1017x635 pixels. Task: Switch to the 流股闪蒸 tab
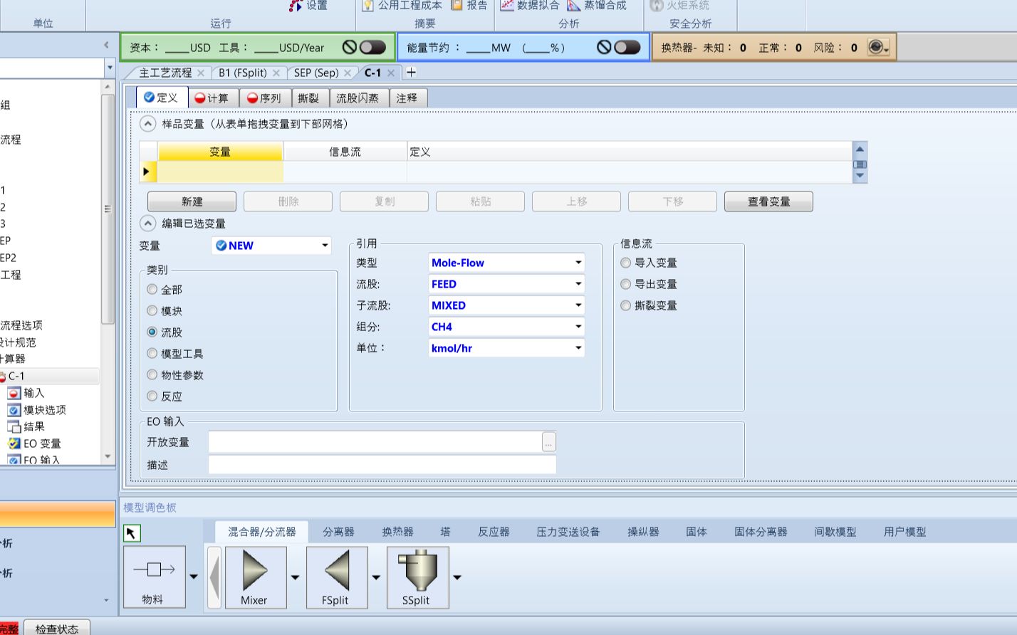tap(358, 98)
